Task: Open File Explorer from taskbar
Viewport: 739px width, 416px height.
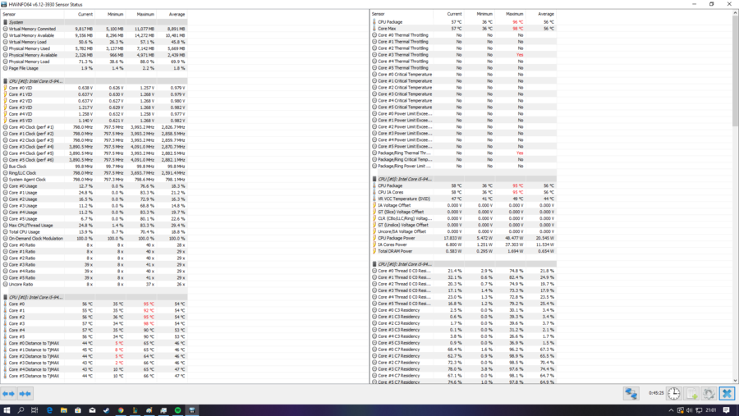Action: 63,410
